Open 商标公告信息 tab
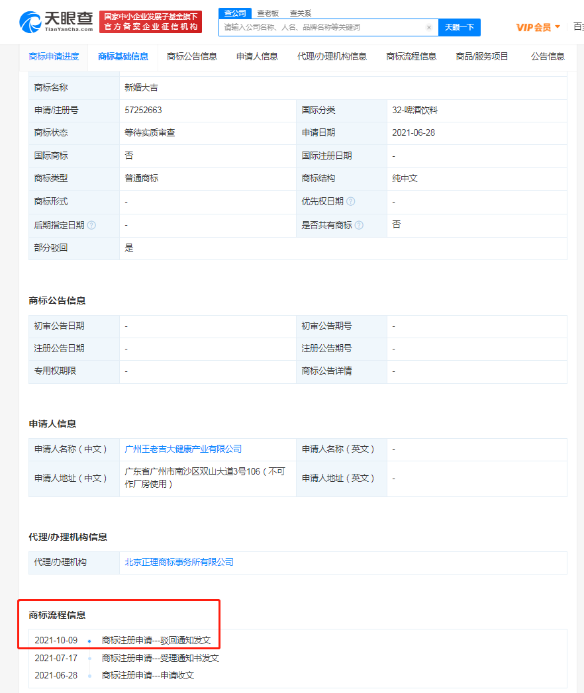Screen dimensions: 584x693 [x=192, y=56]
